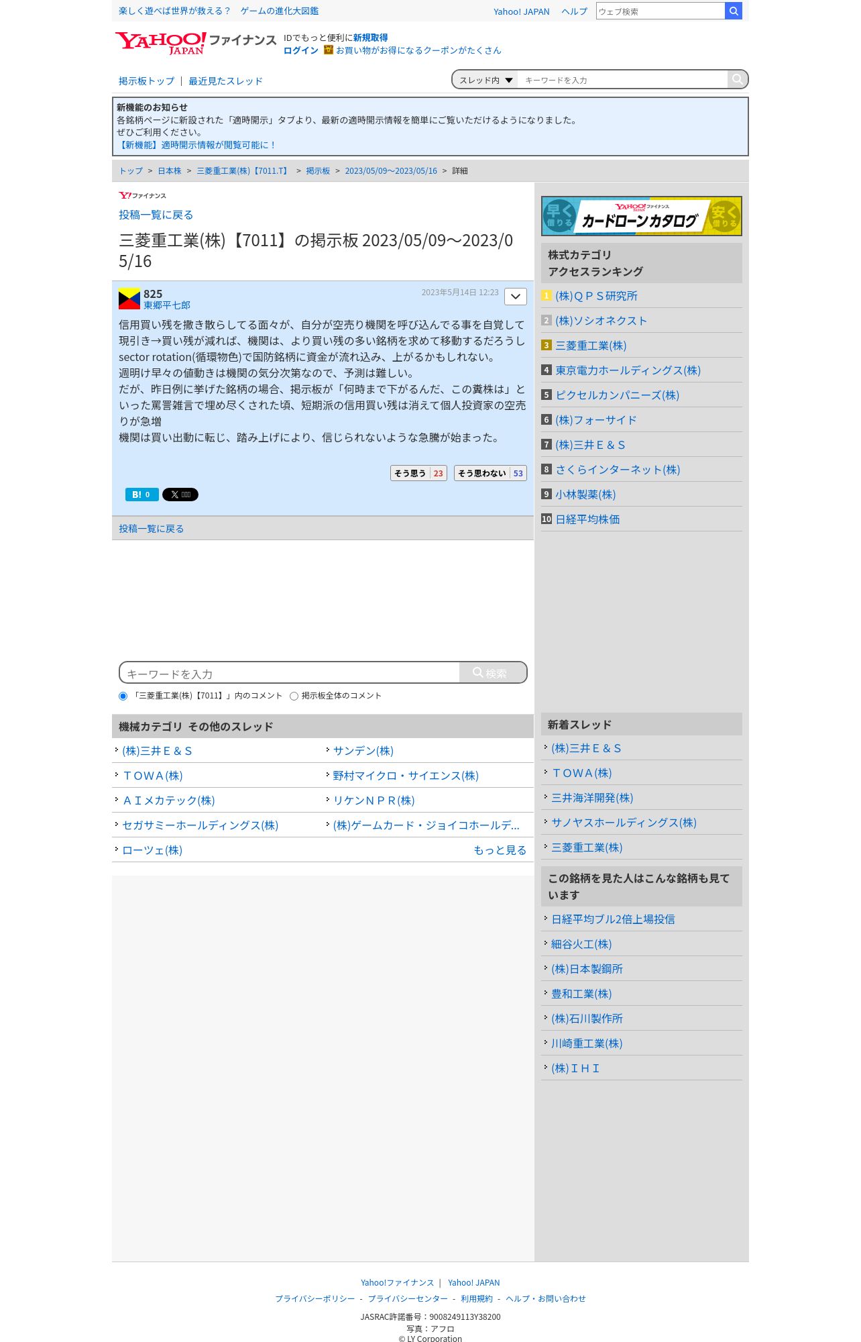Screen dimensions: 861x1342
Task: Open ranking item ピクセルカンパニーズ(株)
Action: (617, 395)
